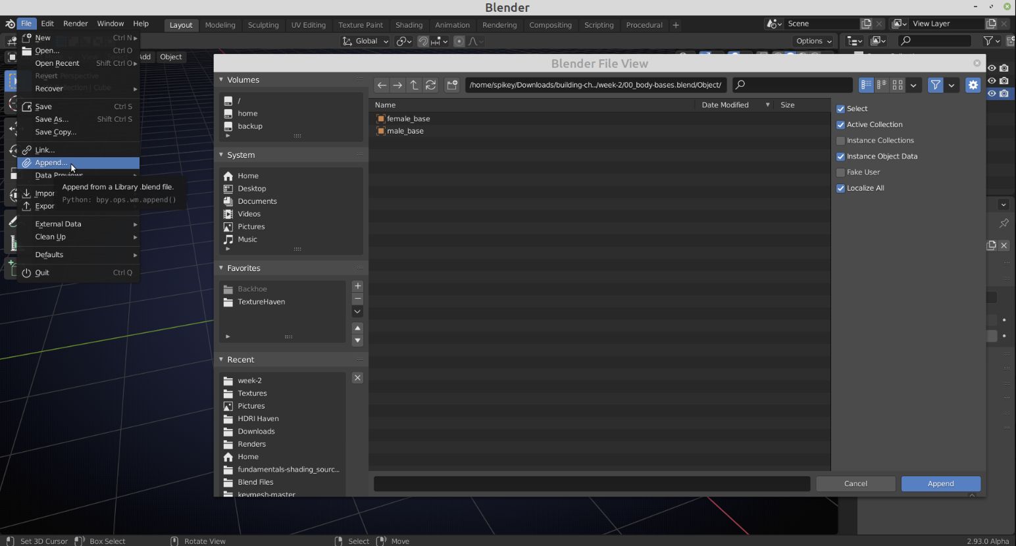Image resolution: width=1016 pixels, height=546 pixels.
Task: Go to parent directory in file view
Action: [x=414, y=85]
